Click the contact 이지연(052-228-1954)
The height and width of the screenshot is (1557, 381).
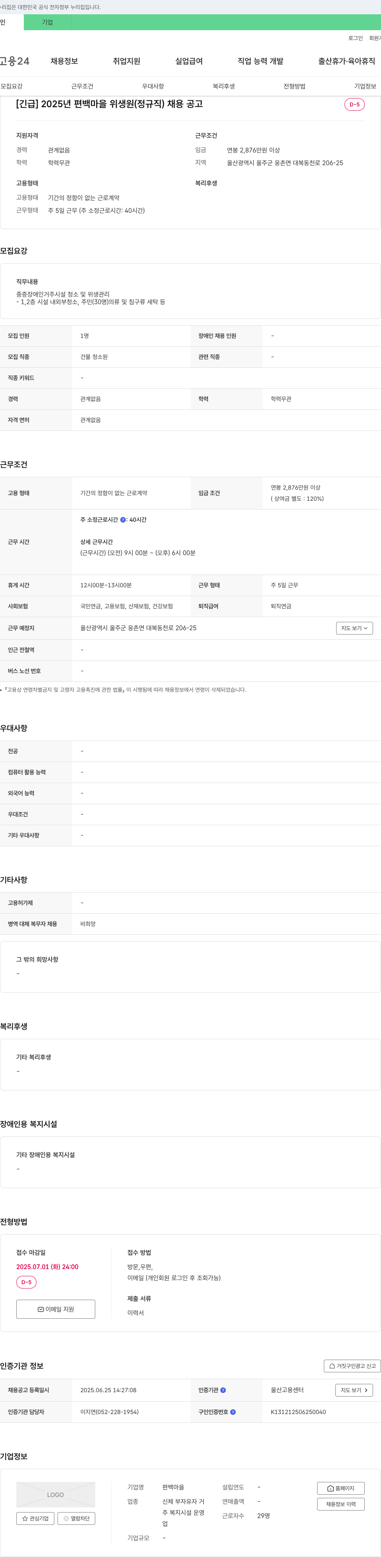(109, 1412)
